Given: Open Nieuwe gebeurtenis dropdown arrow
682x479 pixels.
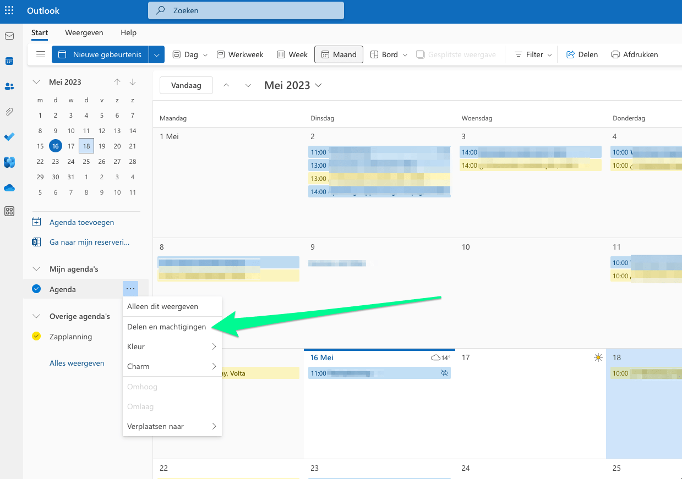Looking at the screenshot, I should (x=157, y=54).
